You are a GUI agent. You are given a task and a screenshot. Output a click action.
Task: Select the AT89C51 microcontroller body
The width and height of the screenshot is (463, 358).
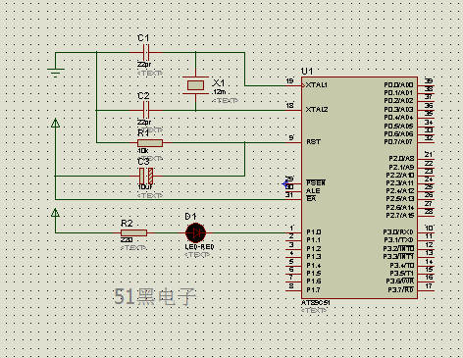coord(359,188)
